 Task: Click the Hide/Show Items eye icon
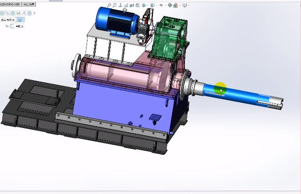[161, 5]
